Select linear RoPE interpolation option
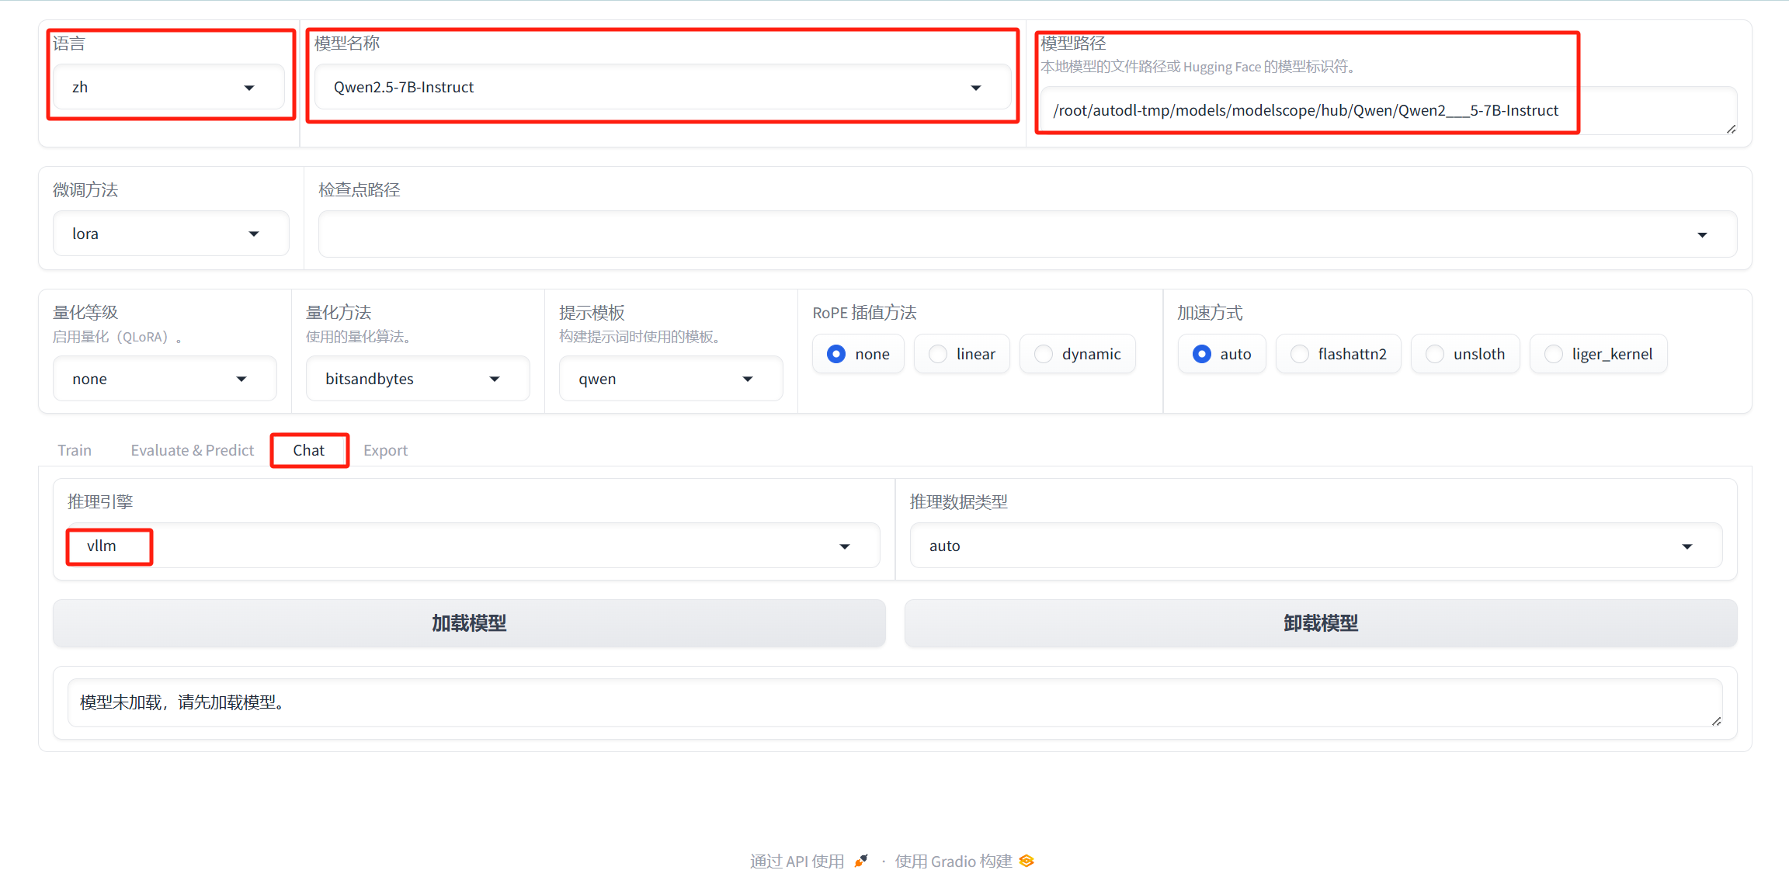 939,354
